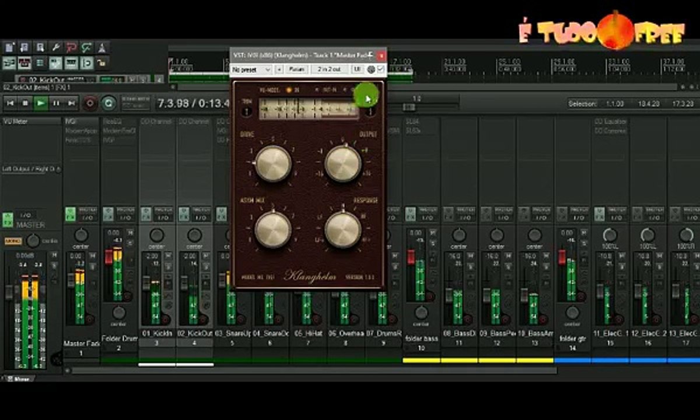Image resolution: width=700 pixels, height=420 pixels.
Task: Click the open project toolbar icon
Action: pos(24,48)
